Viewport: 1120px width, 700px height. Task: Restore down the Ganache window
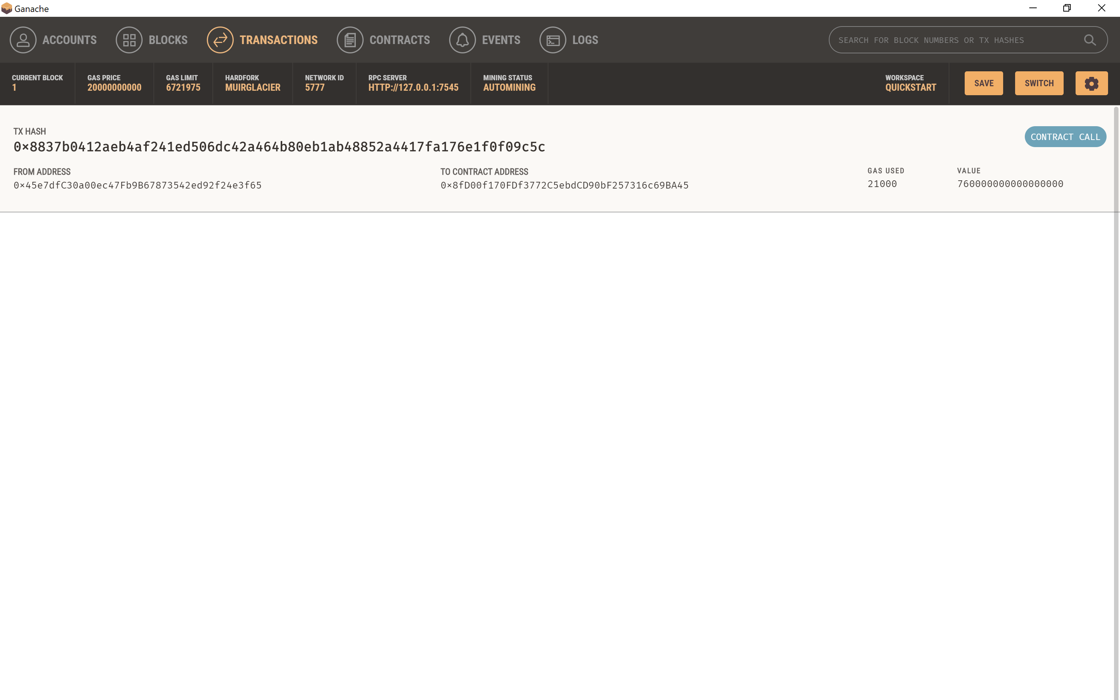click(x=1067, y=8)
